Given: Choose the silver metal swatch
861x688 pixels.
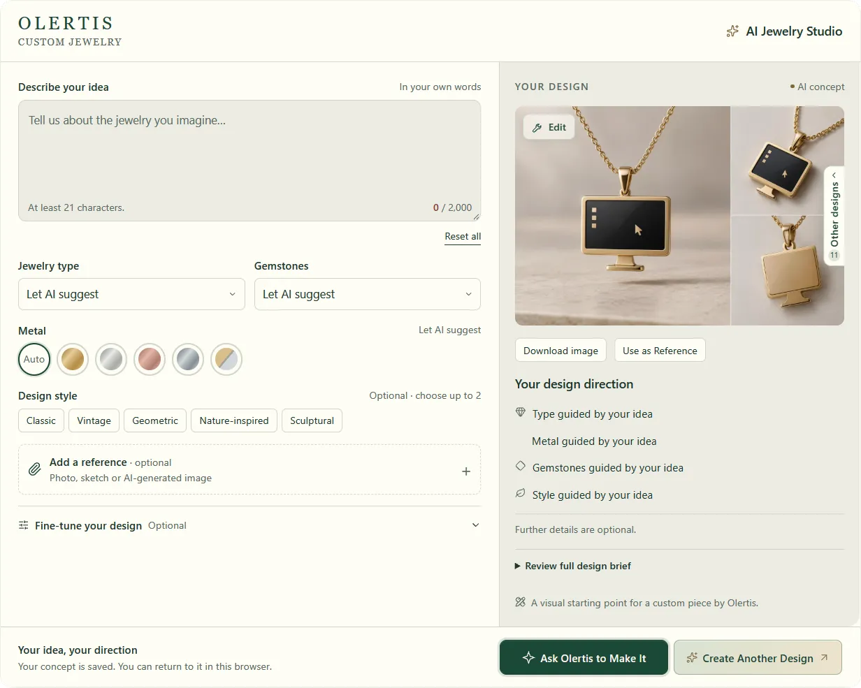Looking at the screenshot, I should [111, 359].
